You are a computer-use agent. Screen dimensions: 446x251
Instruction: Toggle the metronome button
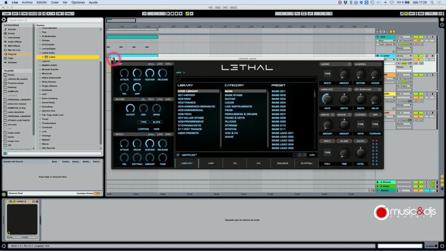pos(59,13)
